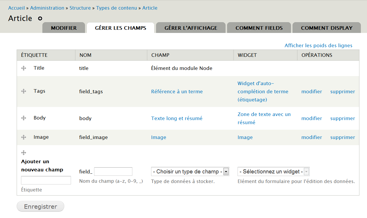This screenshot has width=367, height=218.
Task: Open the widget selection dropdown
Action: [x=273, y=172]
